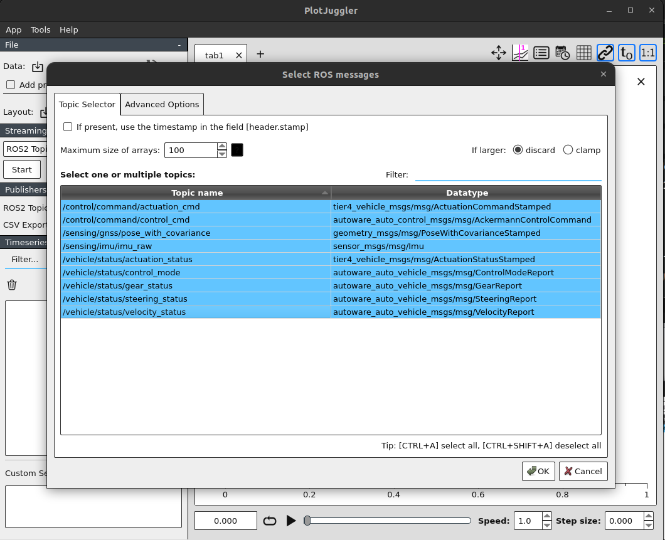Select /vehicle/status/actuation_status topic row
The image size is (665, 540).
click(x=331, y=259)
